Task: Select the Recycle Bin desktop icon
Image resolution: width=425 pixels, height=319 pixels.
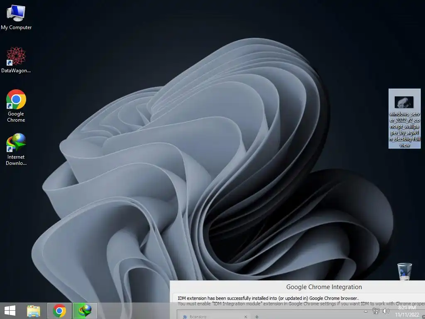Action: [404, 271]
